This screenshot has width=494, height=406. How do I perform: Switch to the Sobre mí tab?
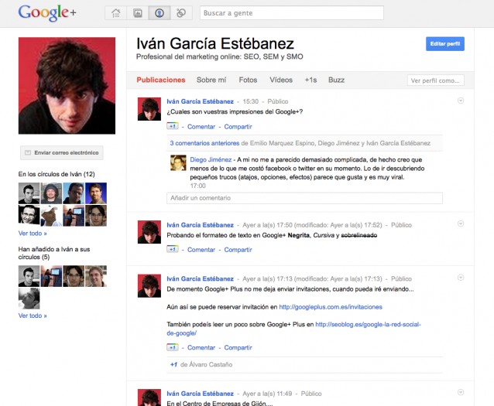click(211, 80)
